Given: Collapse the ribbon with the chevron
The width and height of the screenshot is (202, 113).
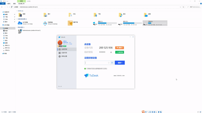Looking at the screenshot, I should click(199, 4).
